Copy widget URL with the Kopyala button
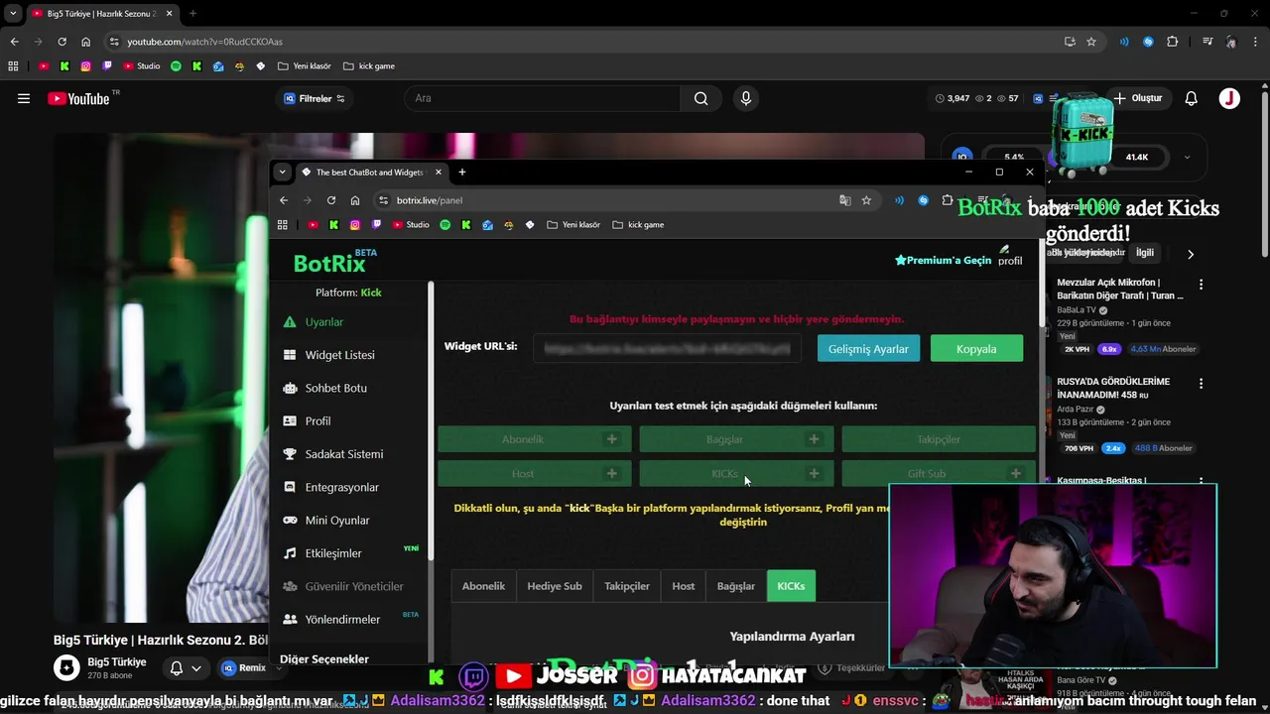Viewport: 1270px width, 714px height. [x=976, y=349]
